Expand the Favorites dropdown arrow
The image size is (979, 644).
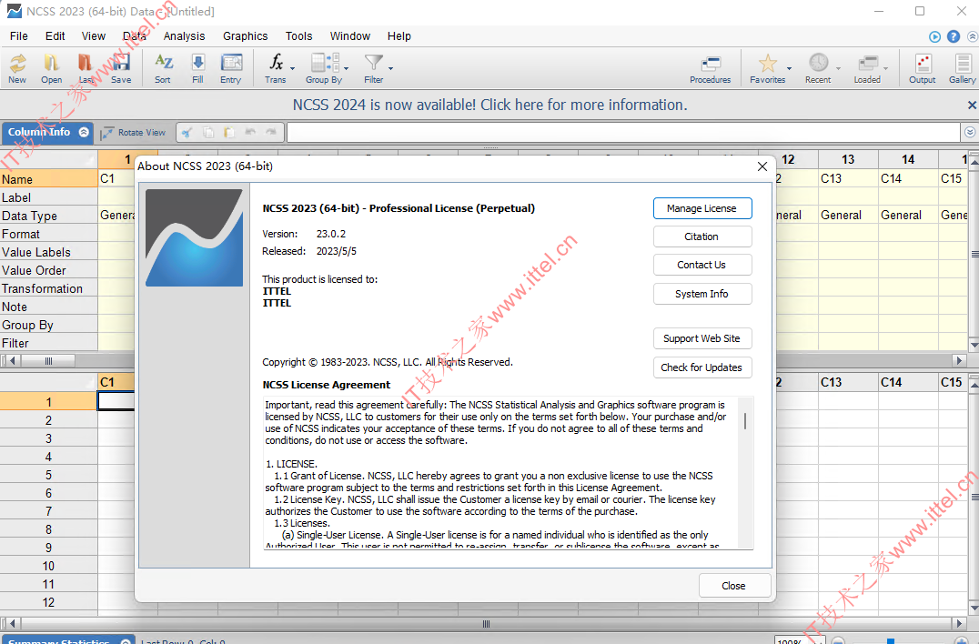point(789,68)
